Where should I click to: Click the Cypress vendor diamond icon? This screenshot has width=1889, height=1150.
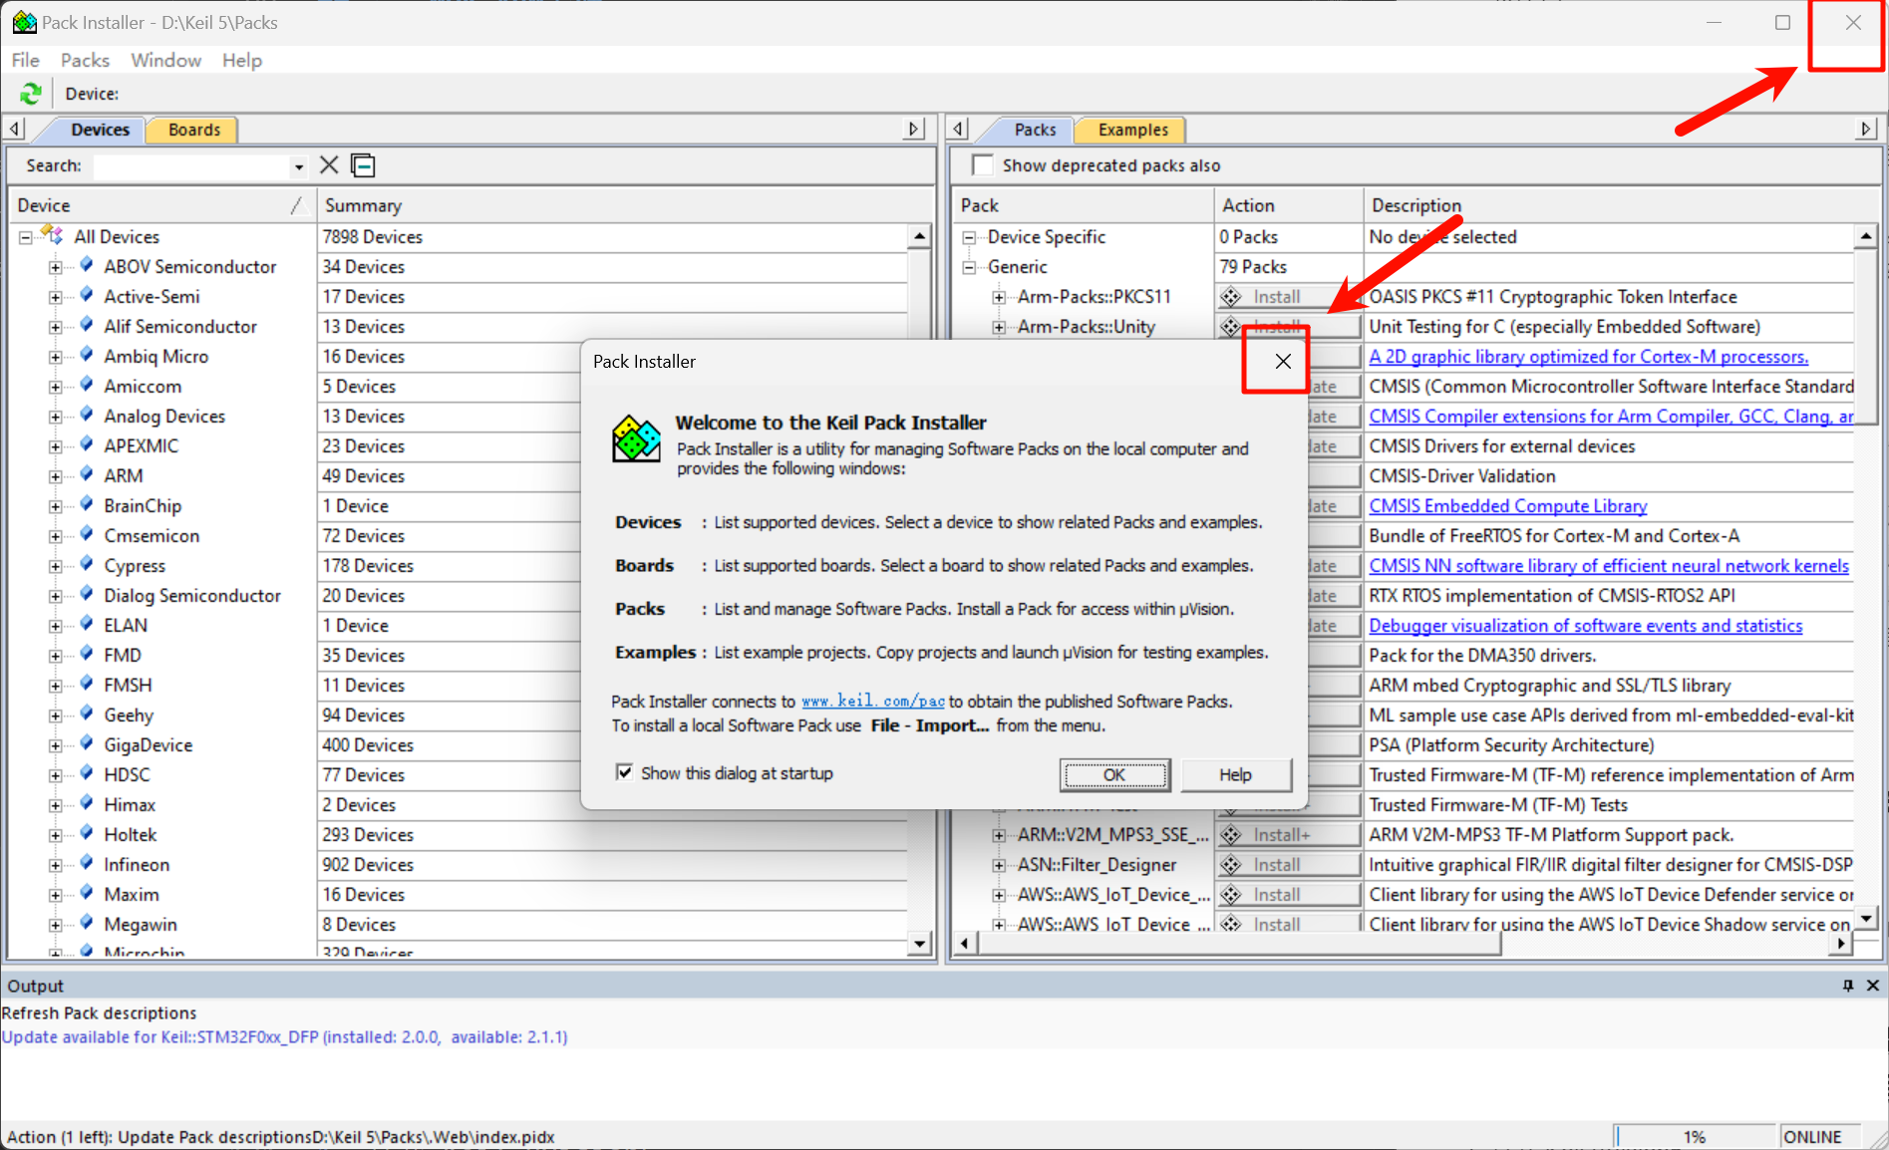click(87, 565)
